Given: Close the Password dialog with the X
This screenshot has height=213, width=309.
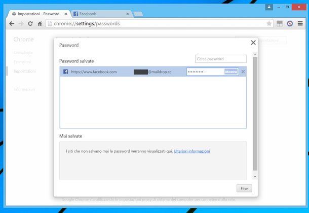Looking at the screenshot, I should 253,43.
